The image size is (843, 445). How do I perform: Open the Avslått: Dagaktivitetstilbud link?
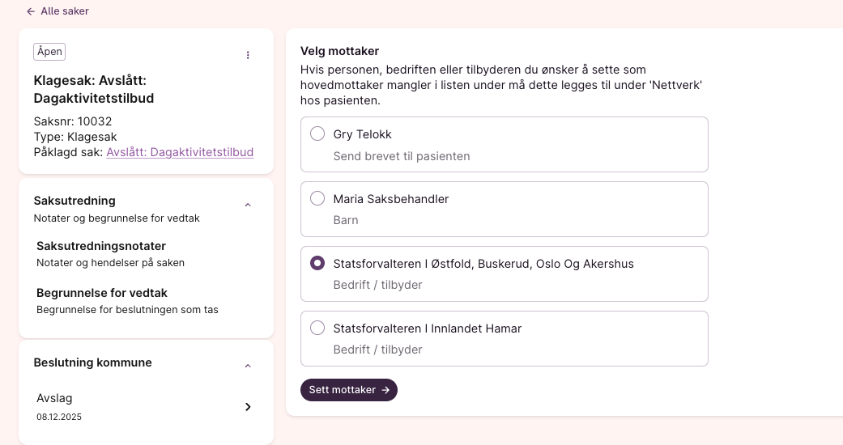click(x=180, y=152)
